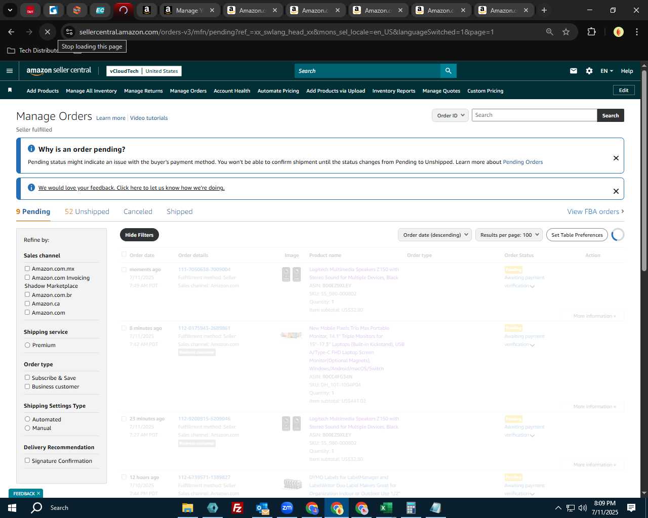648x518 pixels.
Task: Open the Results per page dropdown
Action: (509, 235)
